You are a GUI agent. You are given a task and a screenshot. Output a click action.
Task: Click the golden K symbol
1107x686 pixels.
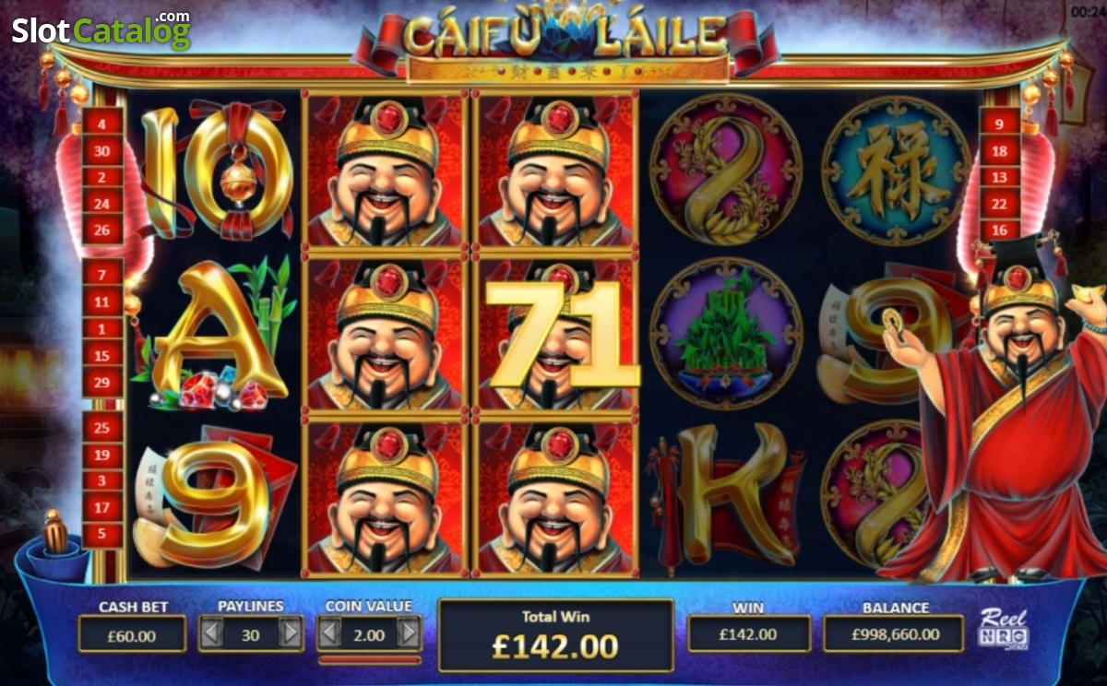726,494
